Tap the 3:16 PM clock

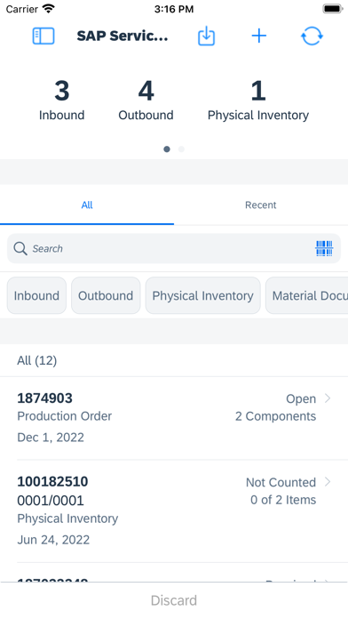pyautogui.click(x=174, y=9)
